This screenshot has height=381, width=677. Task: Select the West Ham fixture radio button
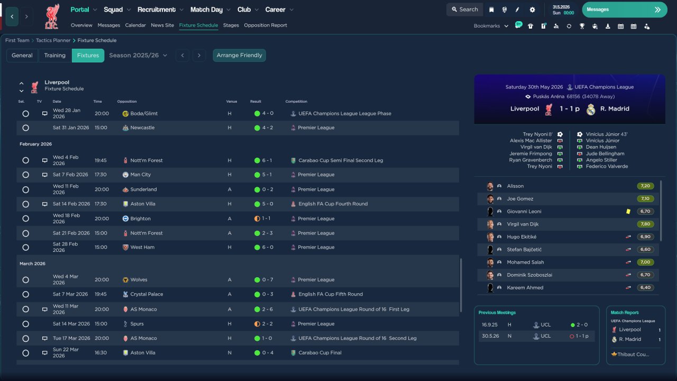25,247
